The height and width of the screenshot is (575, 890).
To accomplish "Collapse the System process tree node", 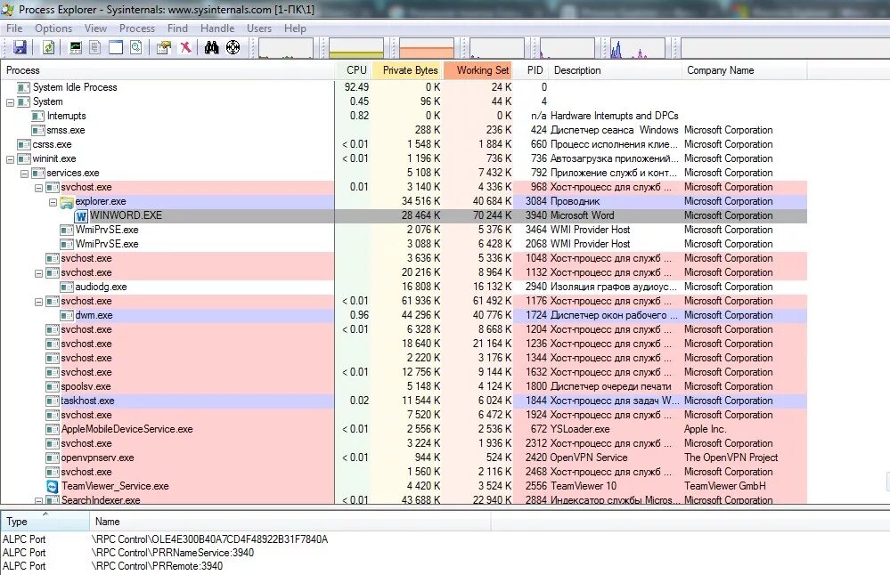I will tap(10, 102).
